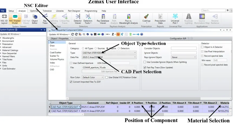The height and width of the screenshot is (124, 233).
Task: Open the Rays Ignore Object dropdown
Action: (x=184, y=57)
